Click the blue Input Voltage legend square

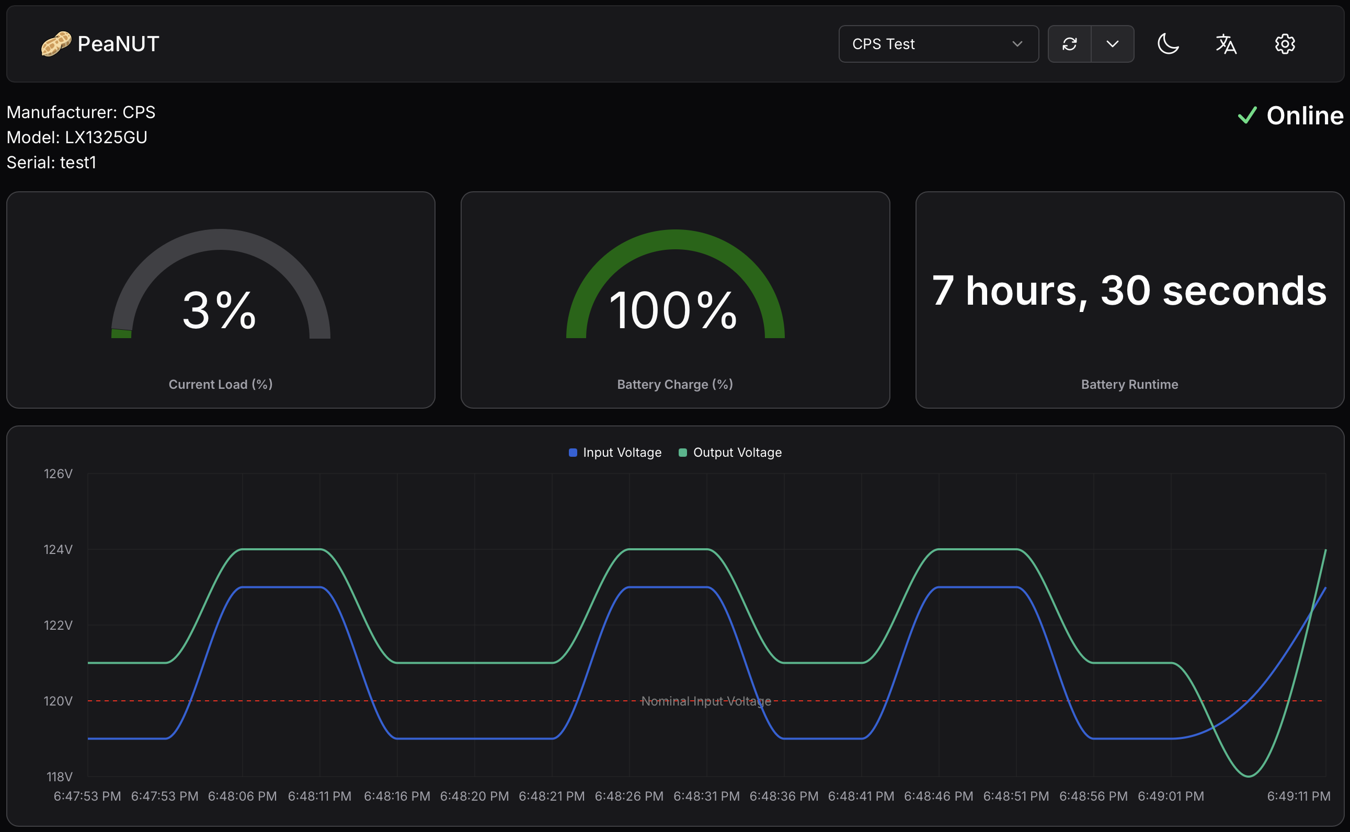pos(573,452)
